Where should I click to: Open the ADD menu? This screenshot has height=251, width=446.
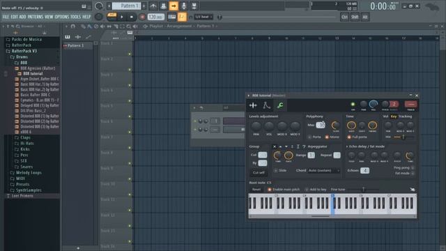click(x=23, y=17)
